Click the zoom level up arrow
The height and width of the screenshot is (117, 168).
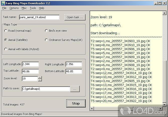40,77
